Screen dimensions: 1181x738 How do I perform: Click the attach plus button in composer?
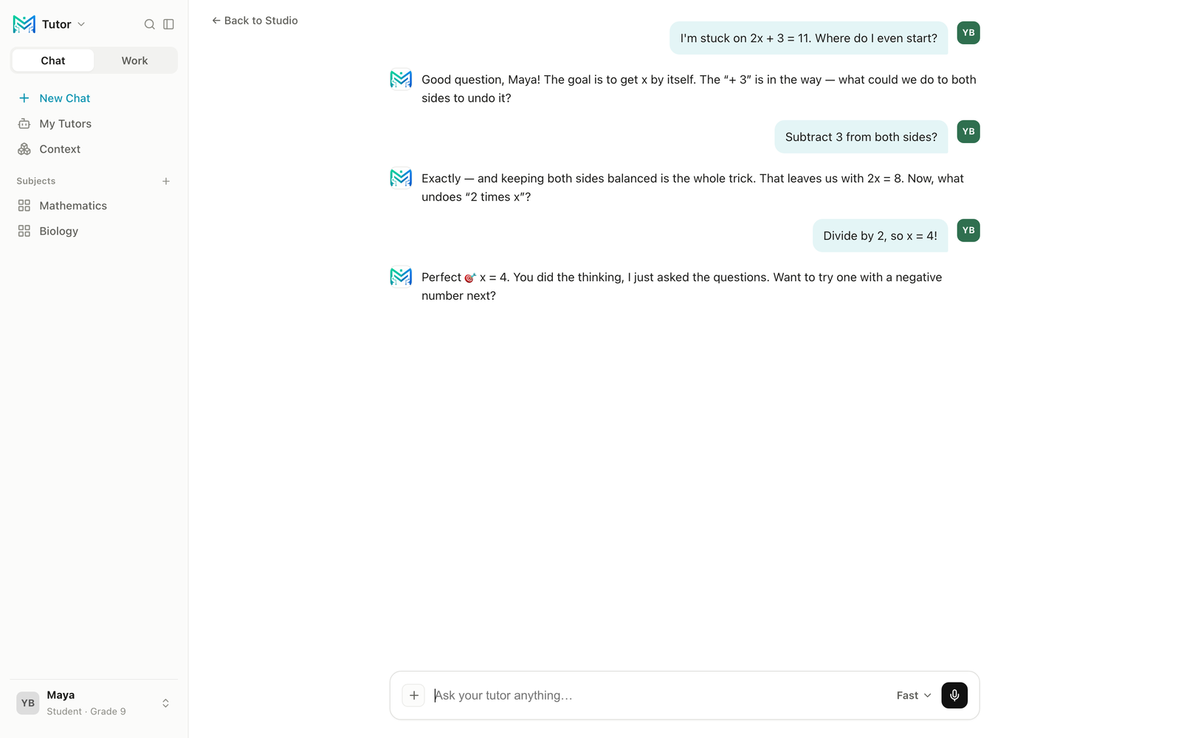pyautogui.click(x=413, y=695)
